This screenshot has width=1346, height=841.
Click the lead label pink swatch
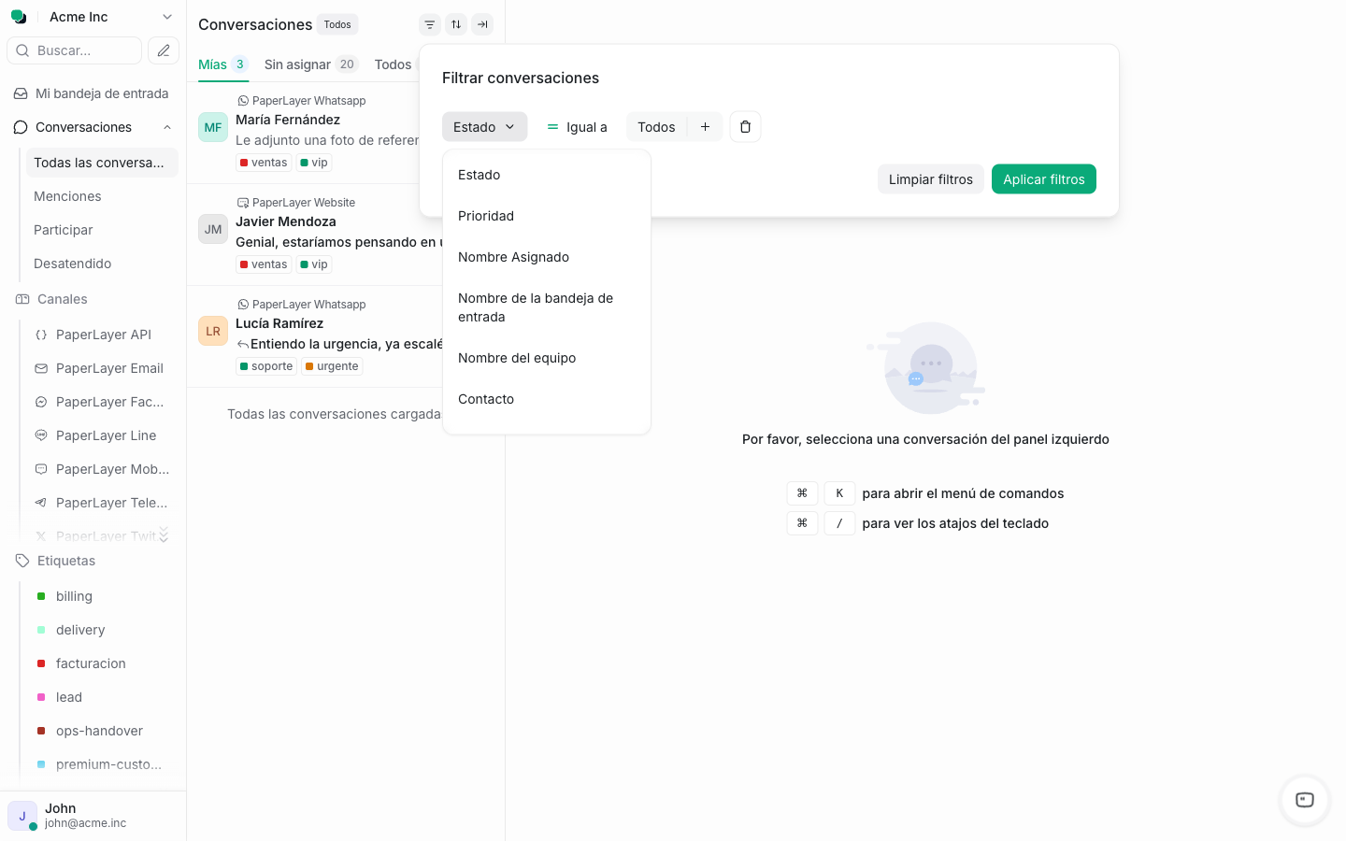coord(41,697)
